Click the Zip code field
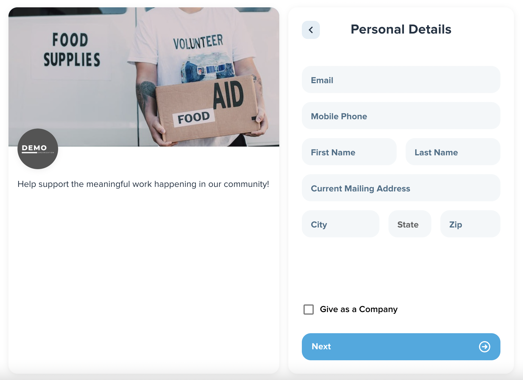 click(470, 224)
